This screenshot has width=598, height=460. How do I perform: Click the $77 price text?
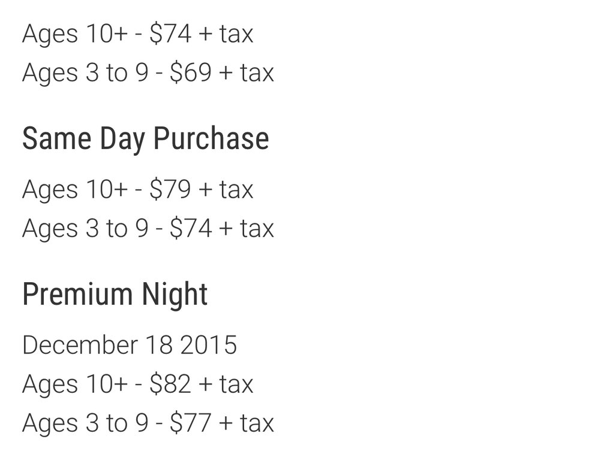(191, 423)
